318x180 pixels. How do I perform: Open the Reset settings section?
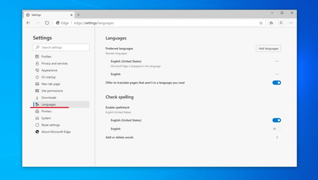pos(61,125)
